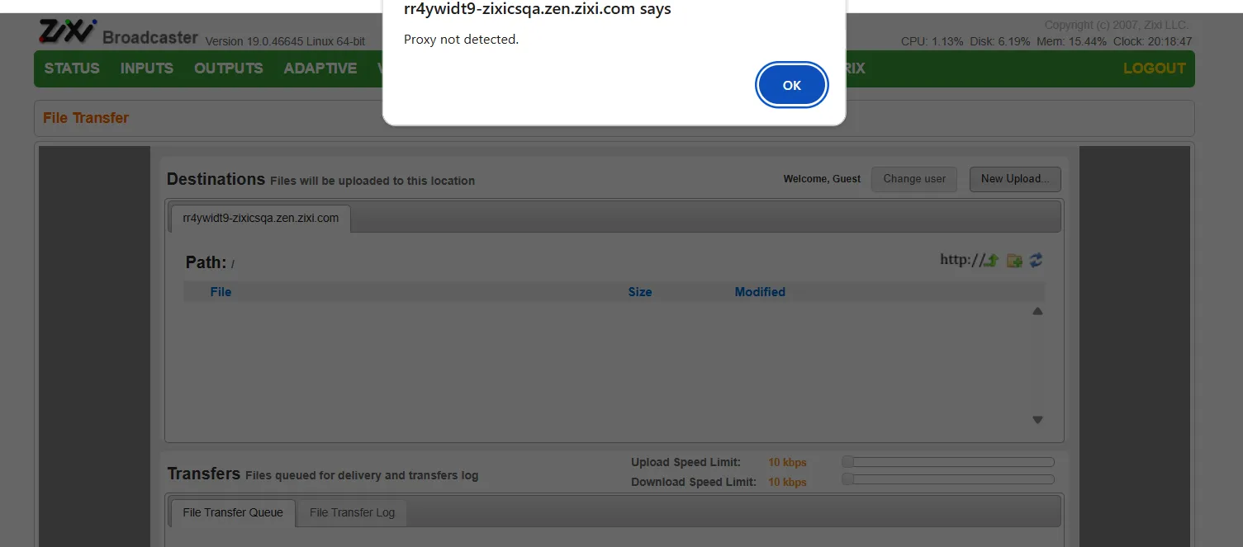The height and width of the screenshot is (547, 1243).
Task: Click the upload limit '10 kbps' value
Action: [x=787, y=462]
